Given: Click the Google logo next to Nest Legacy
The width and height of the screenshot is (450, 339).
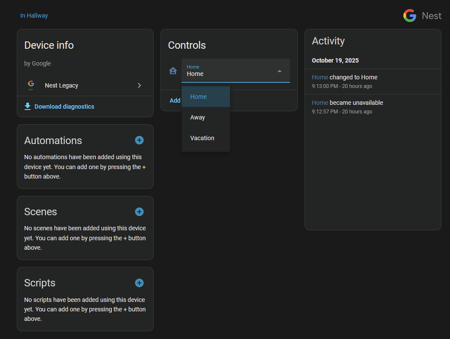Looking at the screenshot, I should tap(31, 85).
